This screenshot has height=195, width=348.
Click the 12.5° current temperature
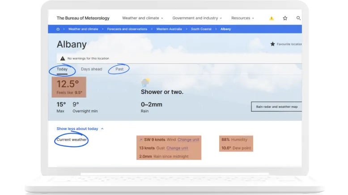(x=68, y=84)
